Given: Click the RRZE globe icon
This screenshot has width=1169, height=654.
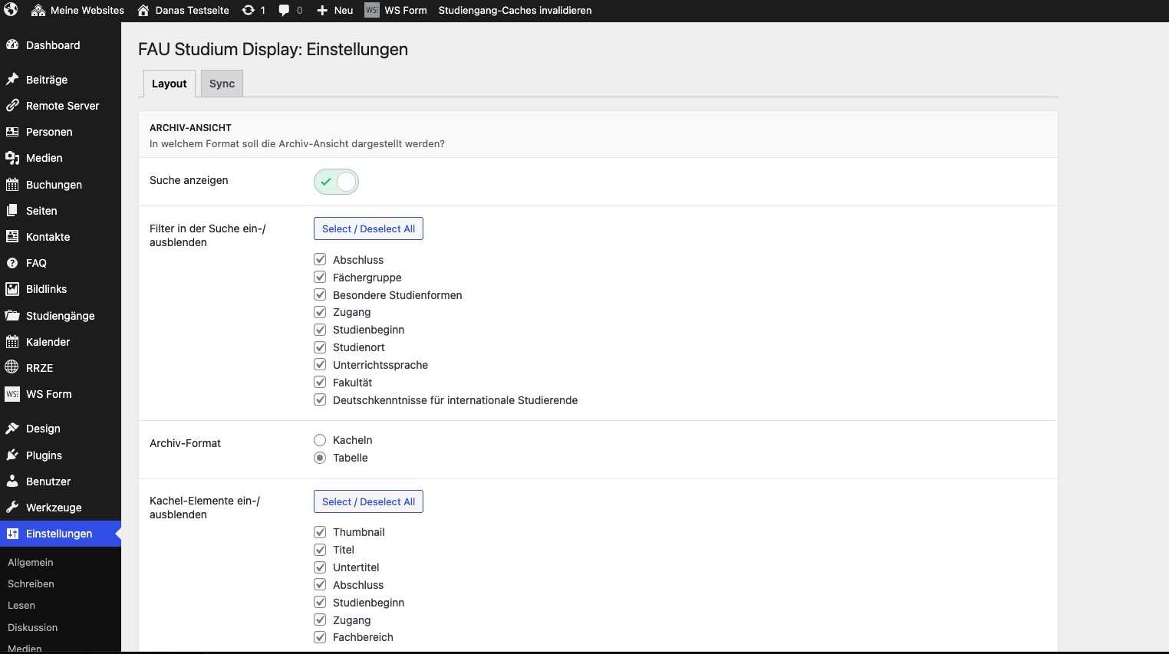Looking at the screenshot, I should (x=12, y=368).
